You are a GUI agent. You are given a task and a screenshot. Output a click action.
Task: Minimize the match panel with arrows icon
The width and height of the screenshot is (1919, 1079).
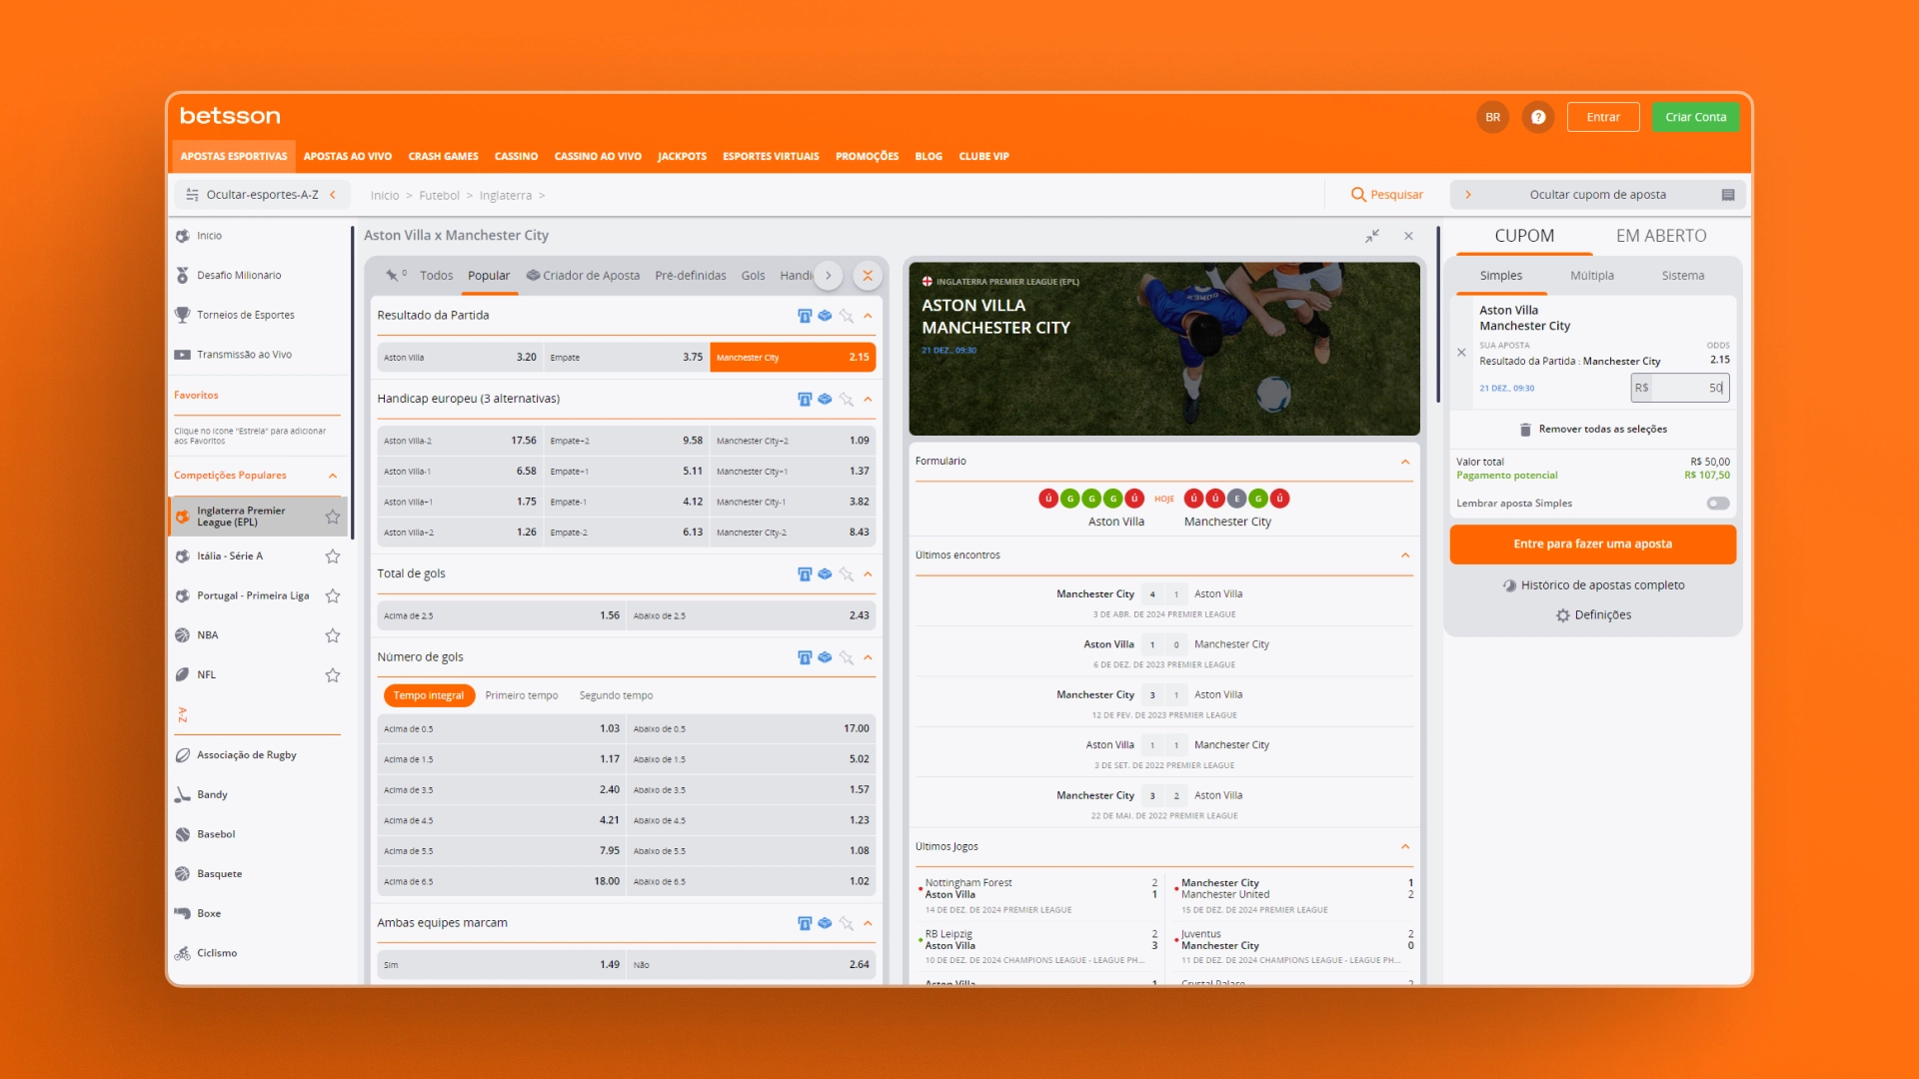coord(1372,236)
